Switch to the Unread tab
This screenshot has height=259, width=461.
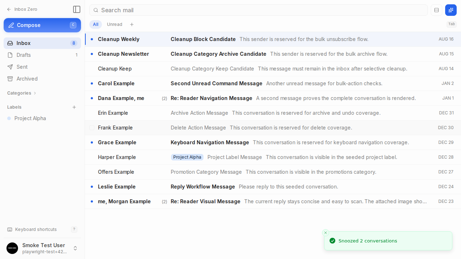coord(115,24)
